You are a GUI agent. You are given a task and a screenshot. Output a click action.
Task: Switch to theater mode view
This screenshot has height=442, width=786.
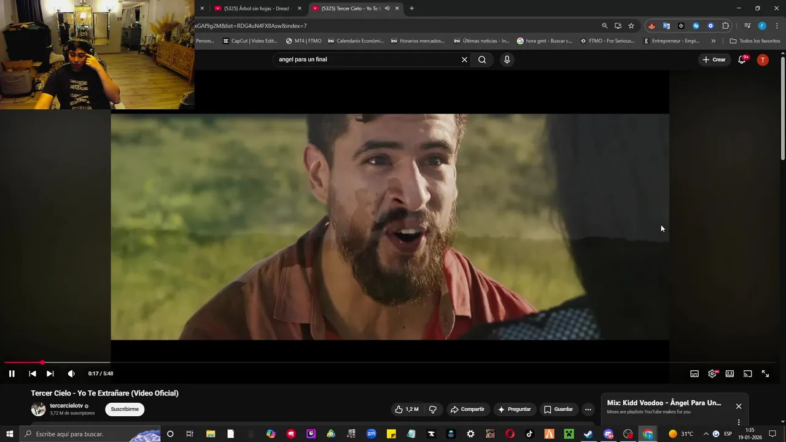pos(730,373)
